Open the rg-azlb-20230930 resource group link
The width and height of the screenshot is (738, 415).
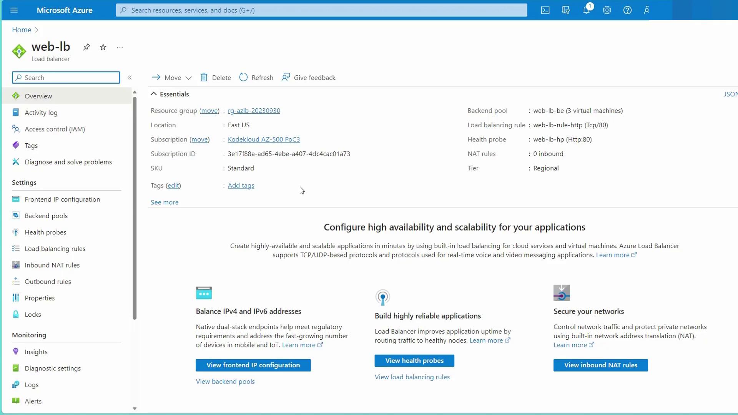(254, 111)
